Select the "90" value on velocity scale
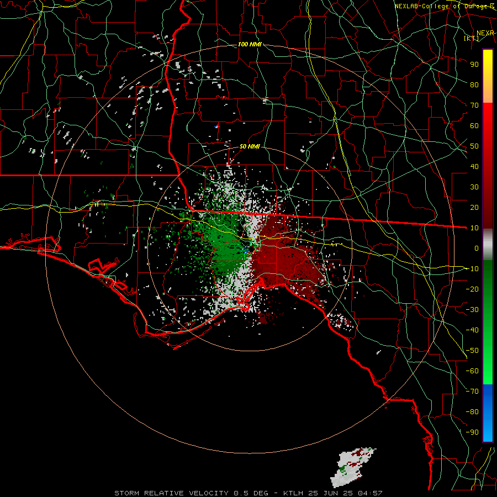The image size is (497, 497). (x=474, y=65)
